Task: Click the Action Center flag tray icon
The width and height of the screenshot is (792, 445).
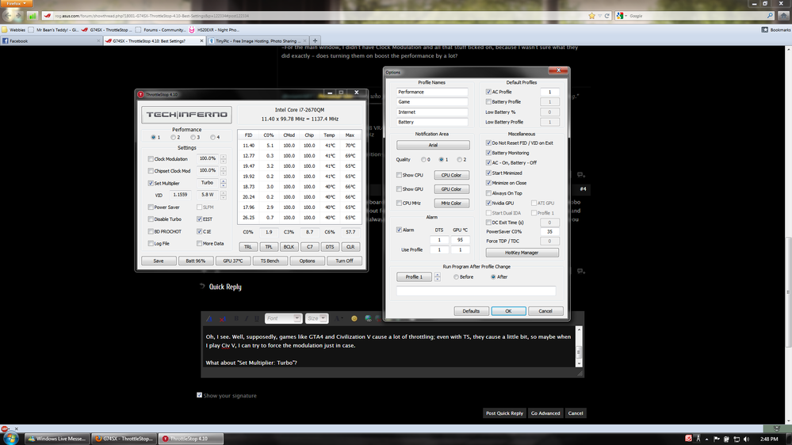Action: [x=716, y=439]
